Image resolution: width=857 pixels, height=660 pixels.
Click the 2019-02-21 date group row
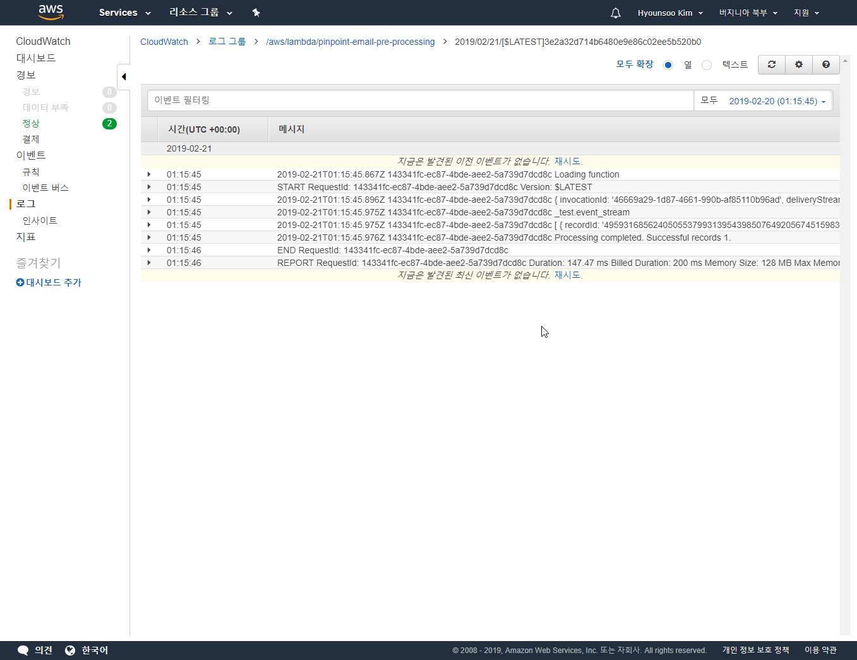click(490, 149)
